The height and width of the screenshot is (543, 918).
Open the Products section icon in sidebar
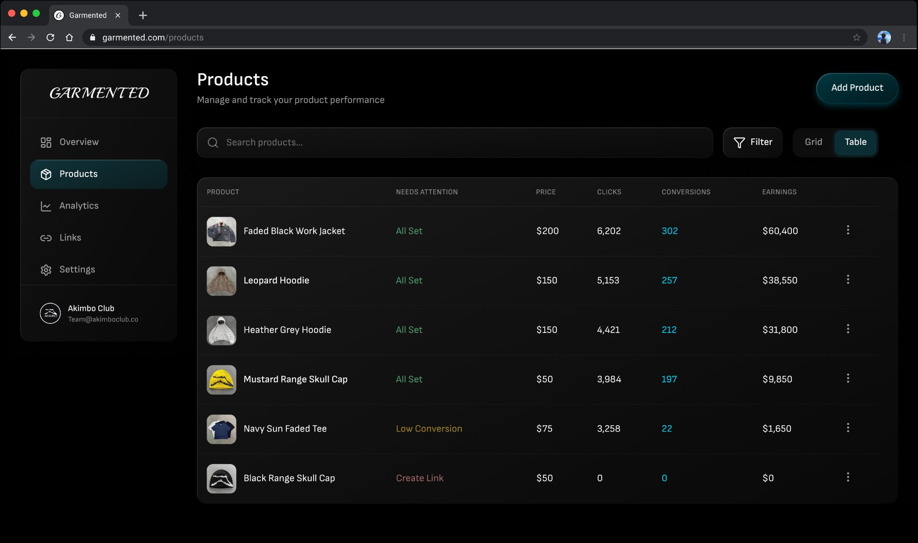[46, 174]
